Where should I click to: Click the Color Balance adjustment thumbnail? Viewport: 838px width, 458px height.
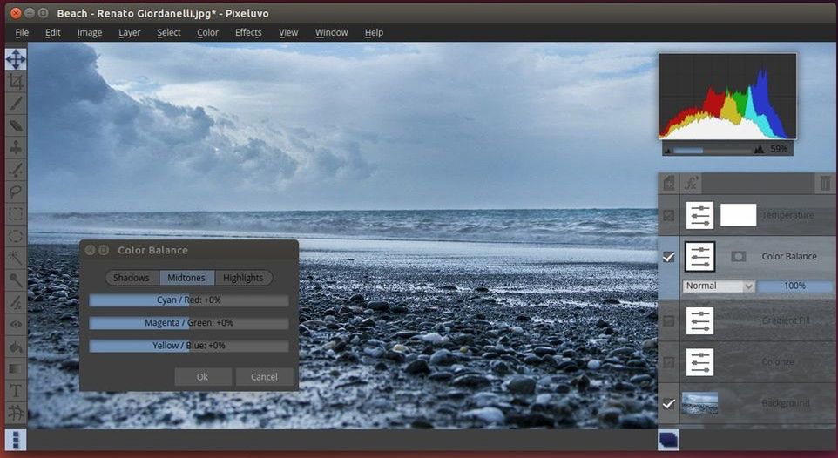click(x=699, y=257)
